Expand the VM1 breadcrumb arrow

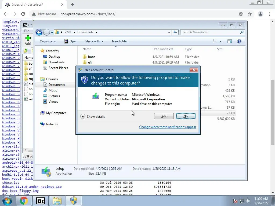click(x=74, y=32)
